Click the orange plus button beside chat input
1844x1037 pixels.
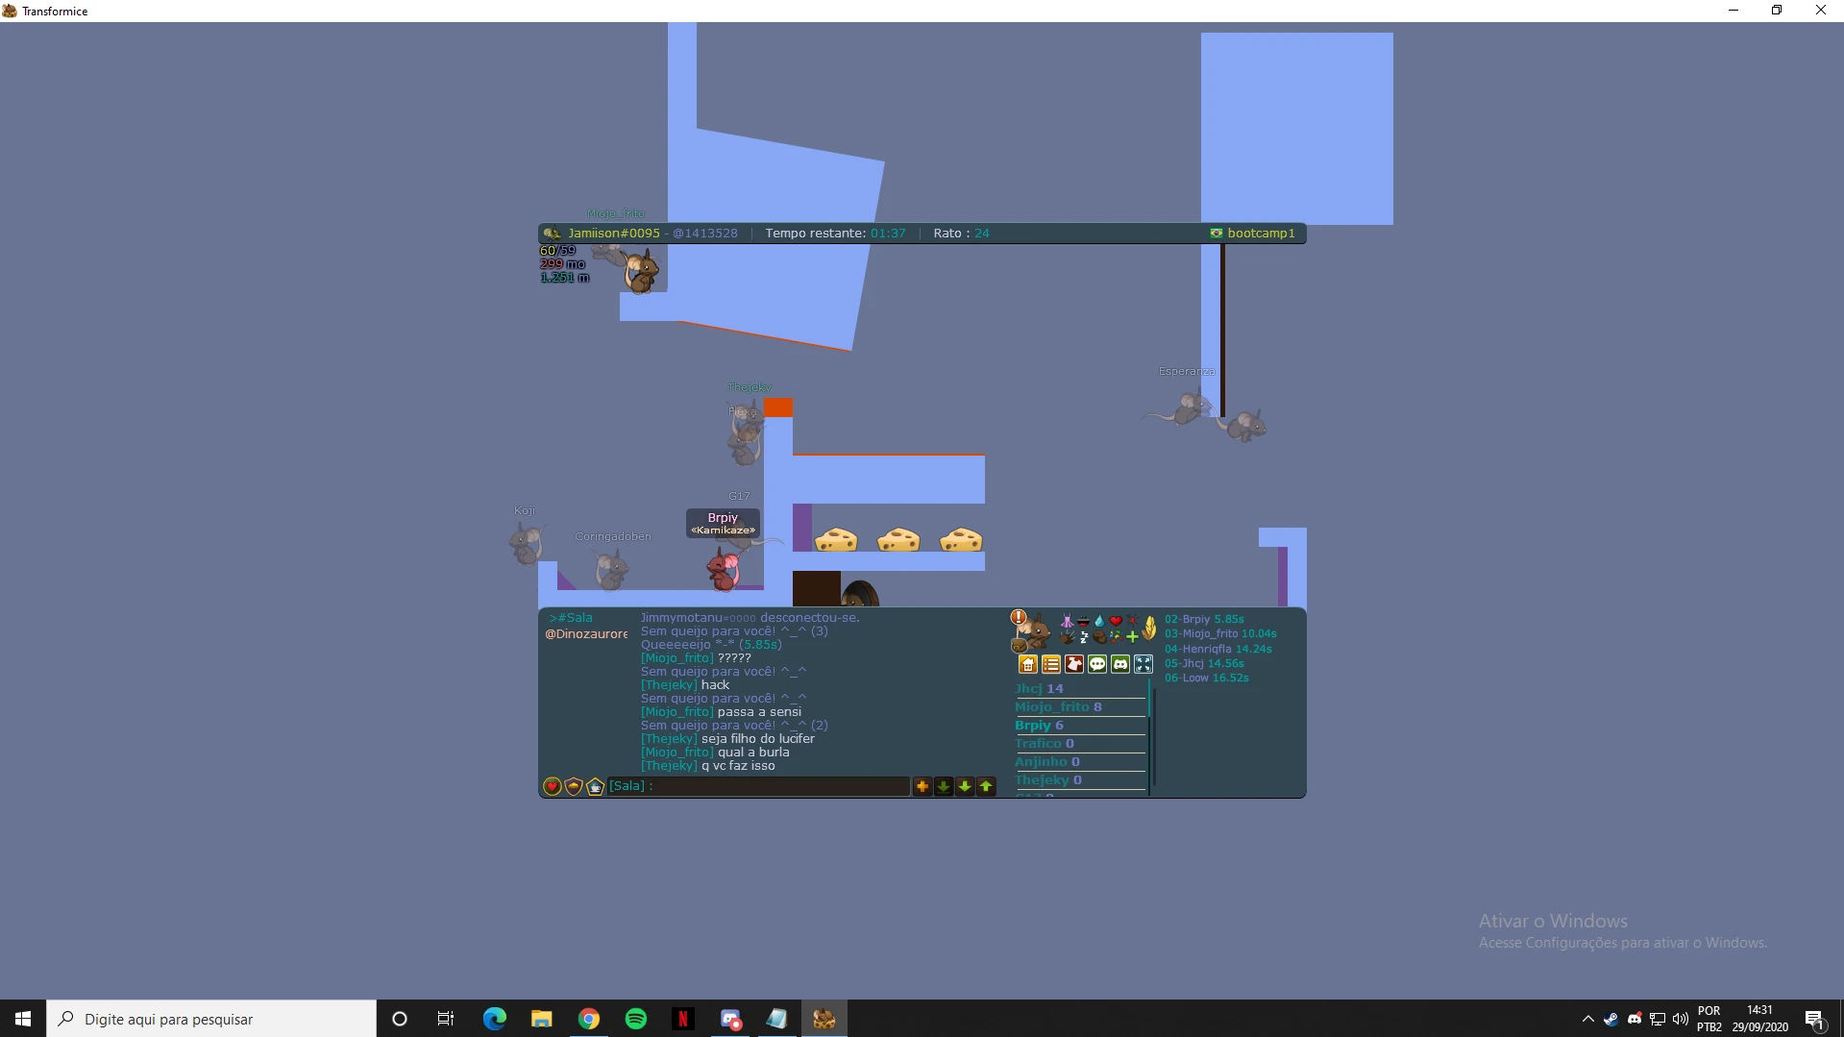922,786
